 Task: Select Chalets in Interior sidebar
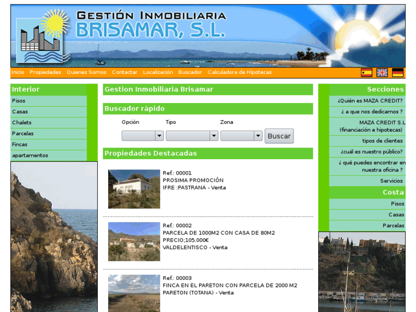[x=49, y=123]
